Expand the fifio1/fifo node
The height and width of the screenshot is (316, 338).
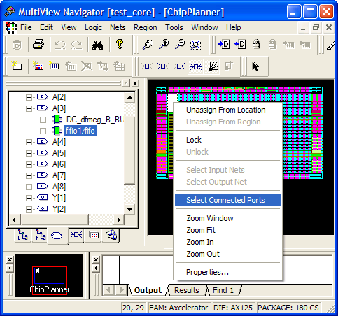click(x=43, y=131)
